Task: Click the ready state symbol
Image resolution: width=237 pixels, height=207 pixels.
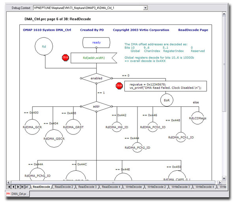Action: (96, 43)
